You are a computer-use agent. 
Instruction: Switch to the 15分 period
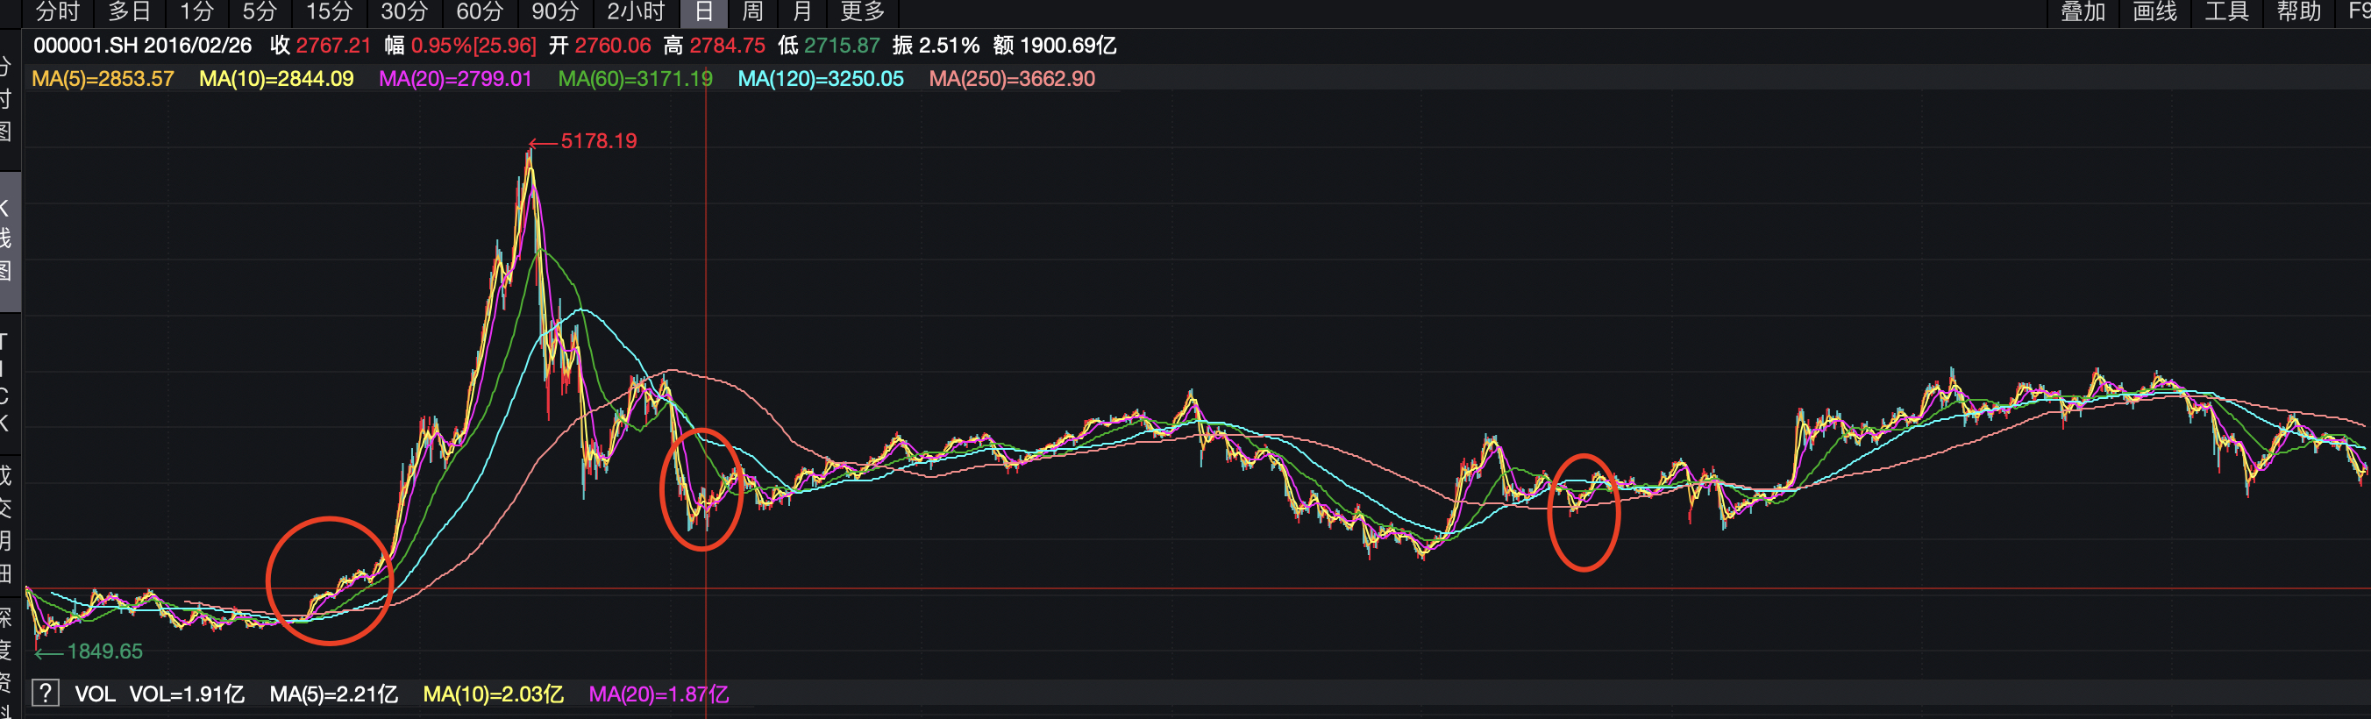[x=329, y=12]
